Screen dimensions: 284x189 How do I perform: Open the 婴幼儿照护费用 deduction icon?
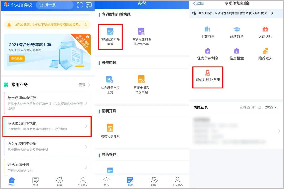pos(208,77)
